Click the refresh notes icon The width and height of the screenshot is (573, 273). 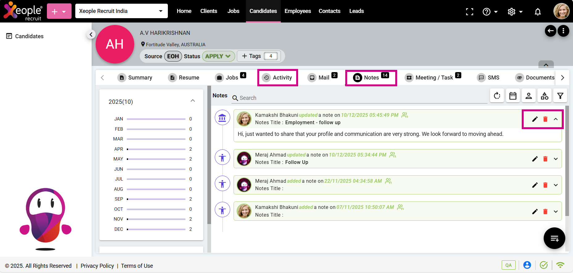coord(497,96)
